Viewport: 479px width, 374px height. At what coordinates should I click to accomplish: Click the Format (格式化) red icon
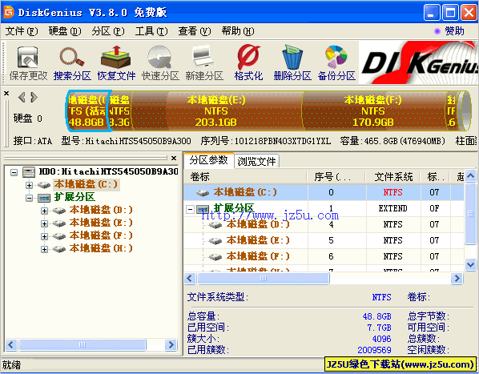[x=248, y=57]
